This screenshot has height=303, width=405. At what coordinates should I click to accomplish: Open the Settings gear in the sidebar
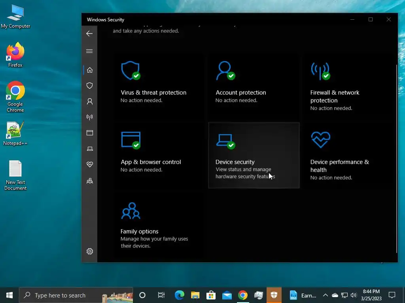coord(90,251)
